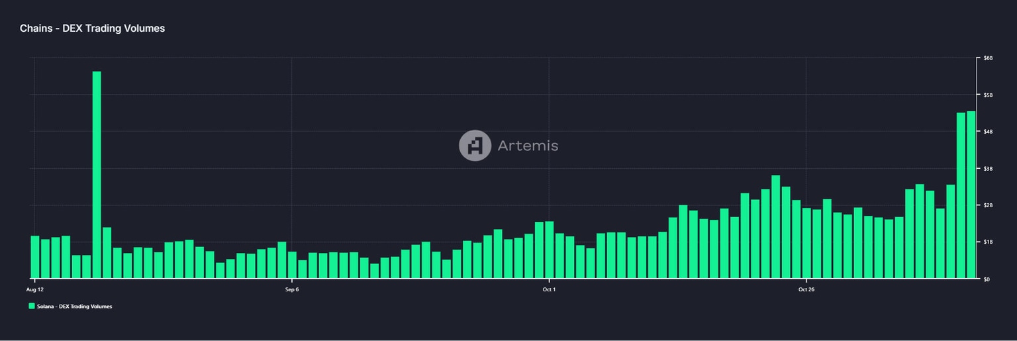Select the Aug 12 x-axis date label
Screen dimensions: 1017x341
(x=35, y=289)
